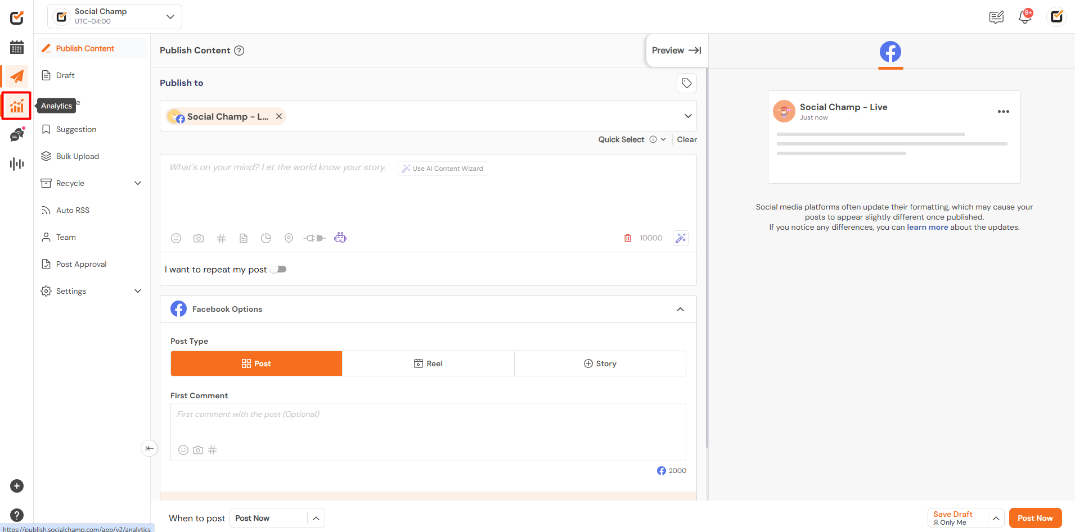The image size is (1075, 532).
Task: Select the Reel post type
Action: coord(428,363)
